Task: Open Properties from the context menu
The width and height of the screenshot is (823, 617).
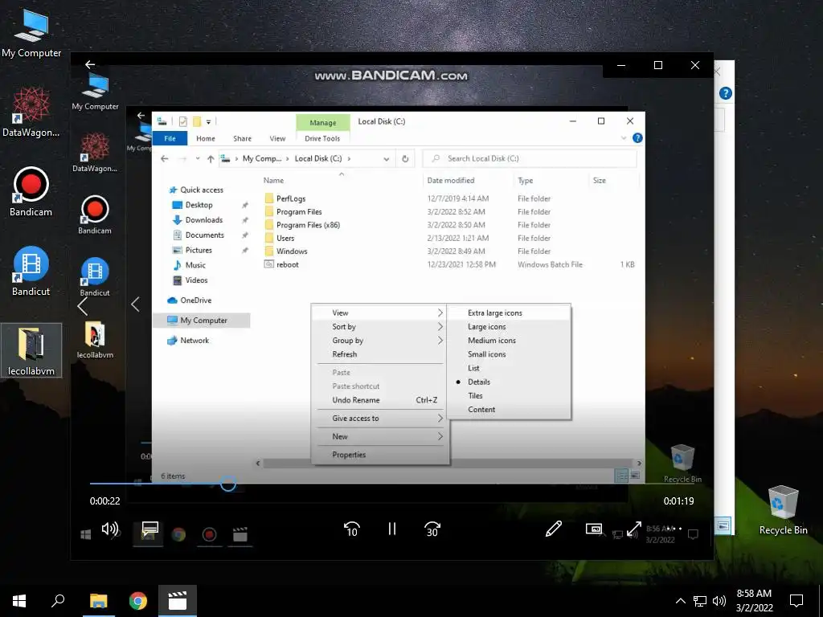Action: tap(380, 455)
